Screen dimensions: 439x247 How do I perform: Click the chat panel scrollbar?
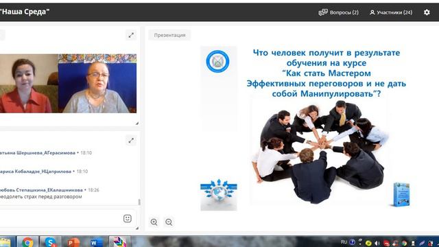click(139, 202)
